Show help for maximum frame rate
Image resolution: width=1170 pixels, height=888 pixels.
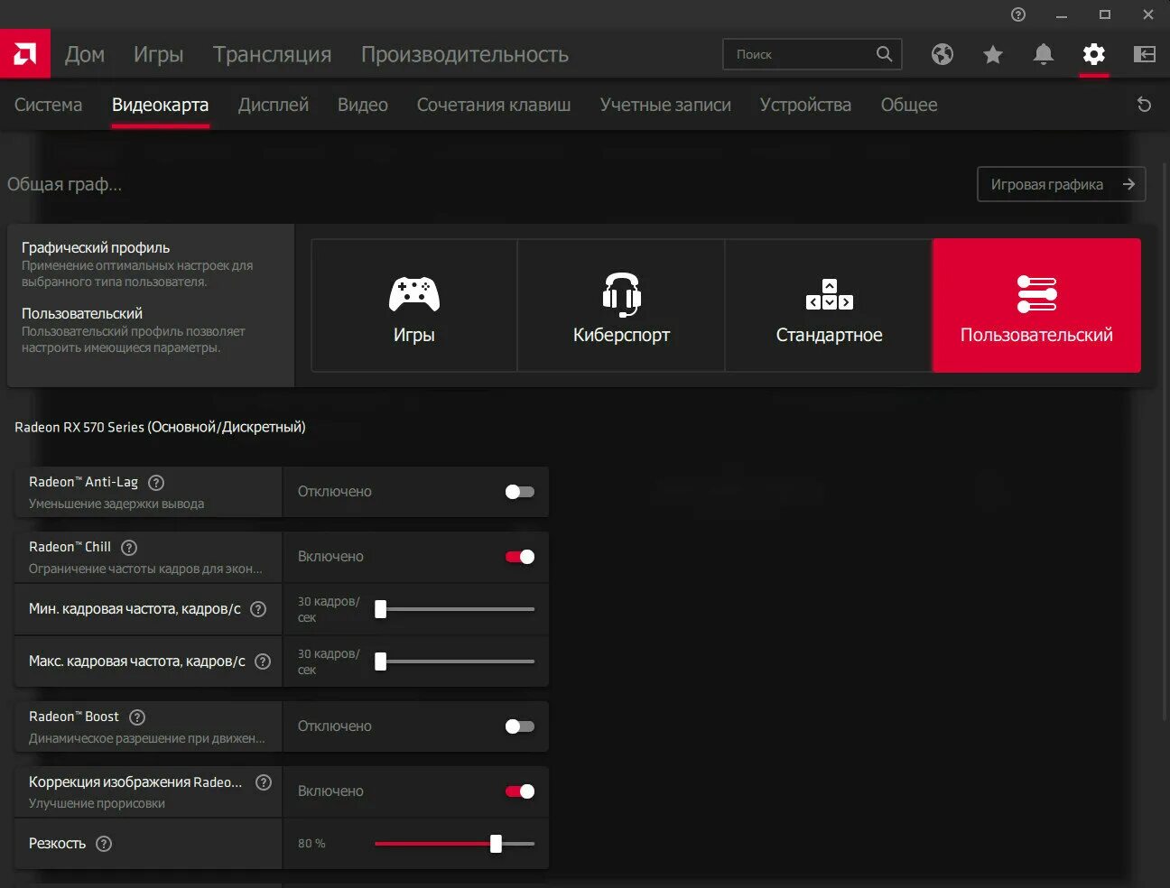pyautogui.click(x=263, y=661)
